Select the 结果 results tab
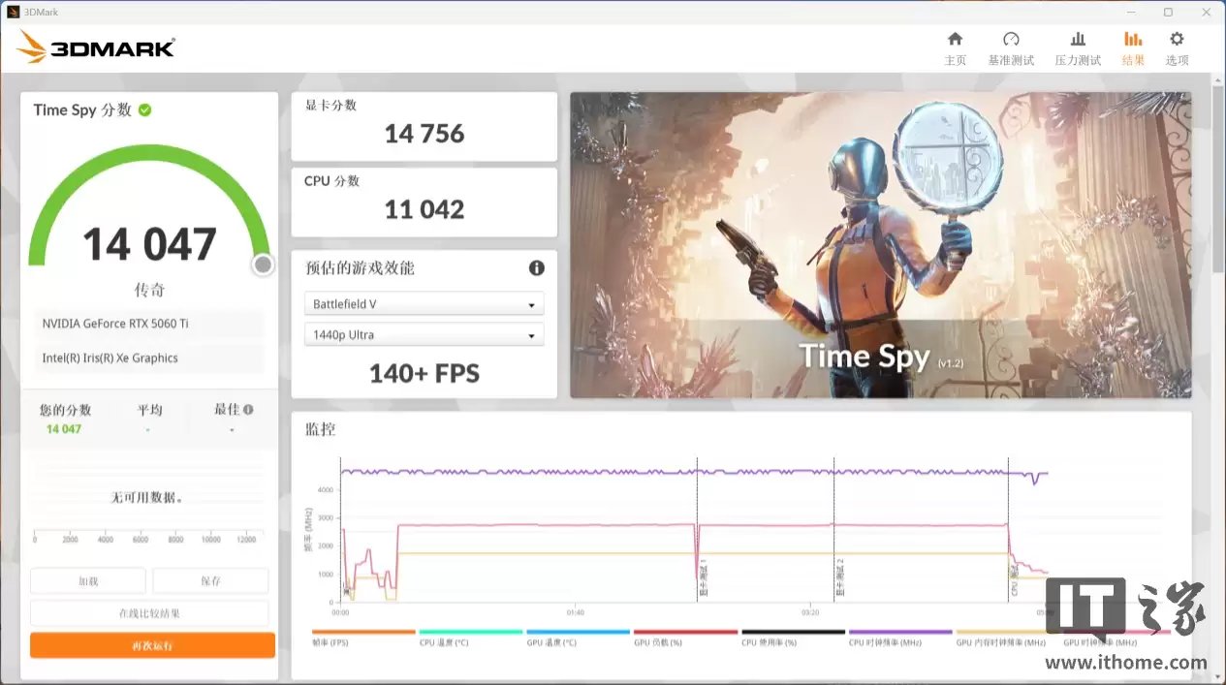The image size is (1226, 685). (x=1133, y=46)
